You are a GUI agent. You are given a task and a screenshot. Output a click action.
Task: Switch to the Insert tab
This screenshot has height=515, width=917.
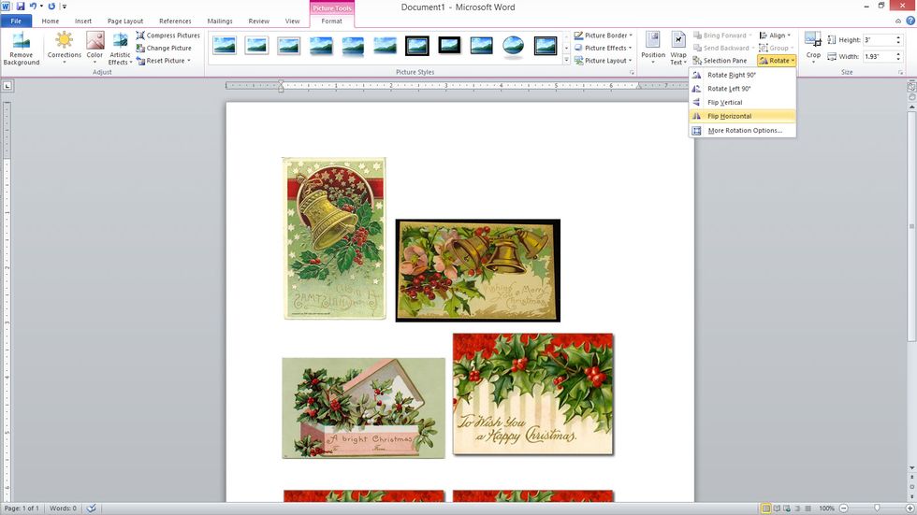[x=83, y=21]
